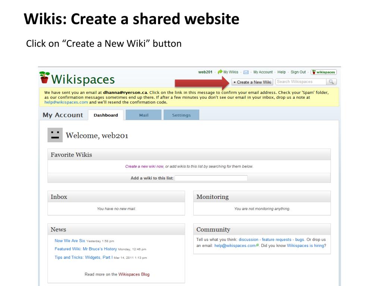Click the Wikispaces plant pot logo

45,77
